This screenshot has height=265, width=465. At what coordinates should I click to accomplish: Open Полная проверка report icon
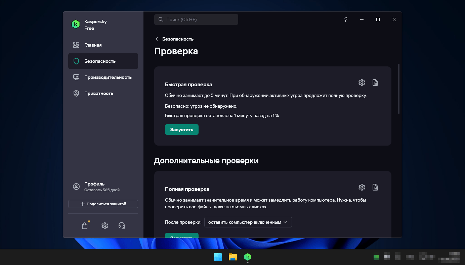tap(375, 187)
